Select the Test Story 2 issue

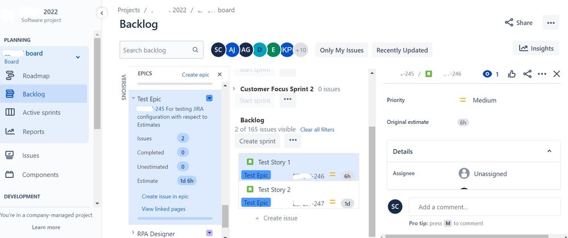point(299,195)
